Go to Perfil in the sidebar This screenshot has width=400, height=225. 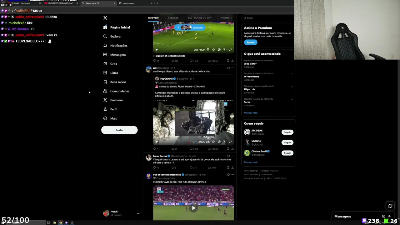[110, 109]
